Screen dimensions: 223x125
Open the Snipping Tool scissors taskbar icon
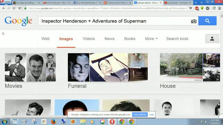34,122
